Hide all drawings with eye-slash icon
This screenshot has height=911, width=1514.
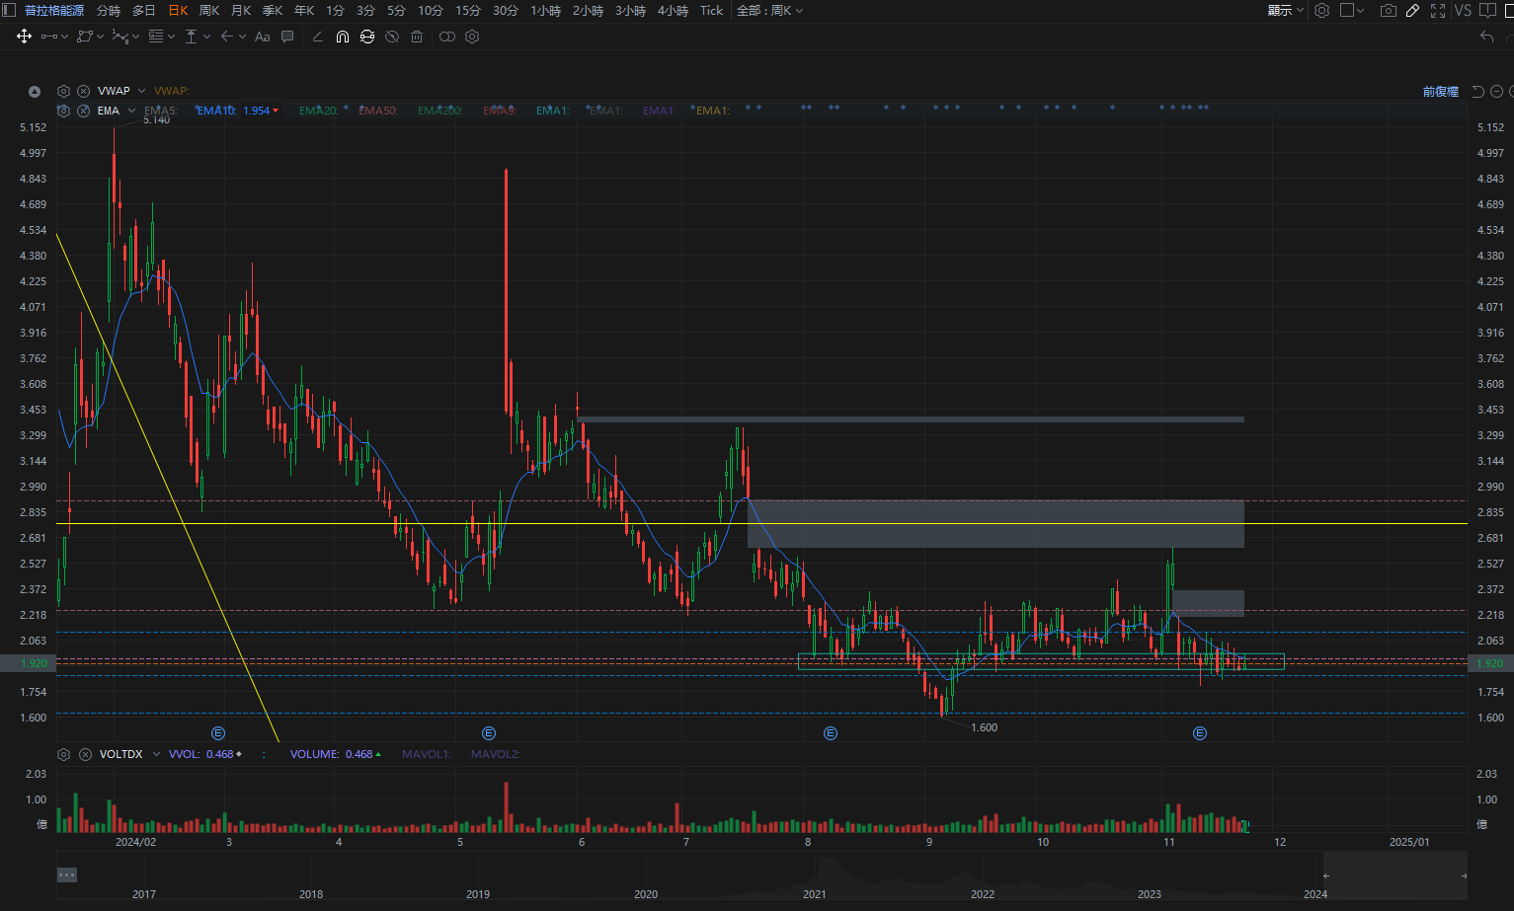(392, 37)
